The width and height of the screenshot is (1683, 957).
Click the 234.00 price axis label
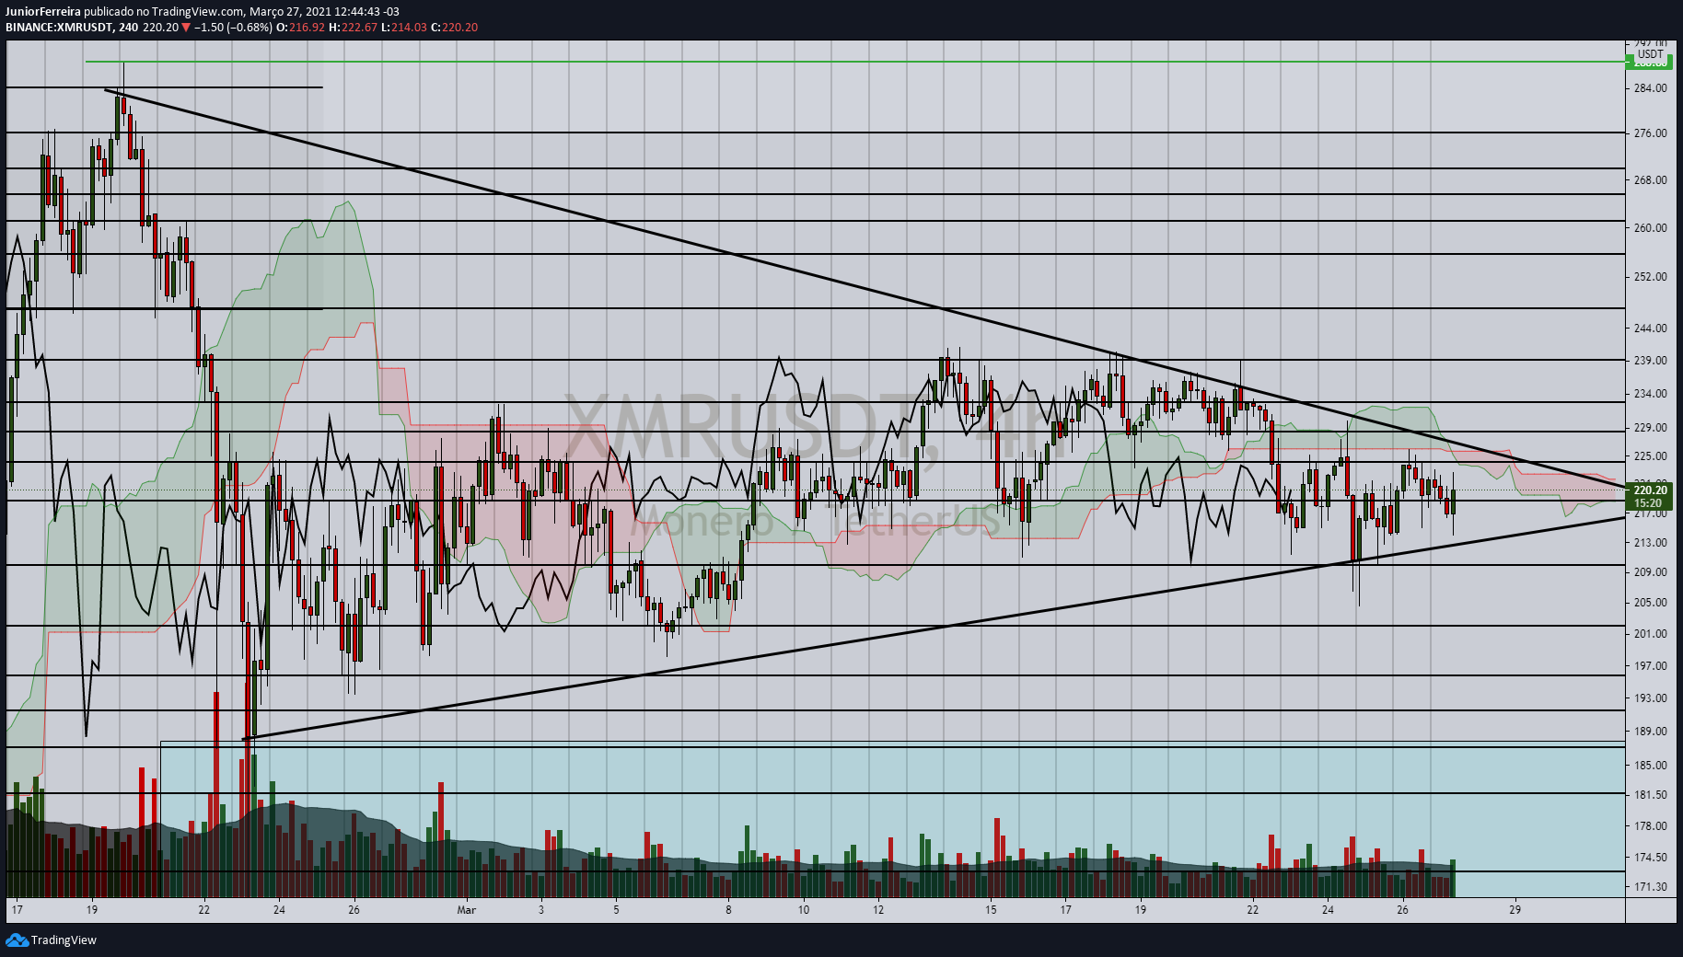click(1650, 394)
